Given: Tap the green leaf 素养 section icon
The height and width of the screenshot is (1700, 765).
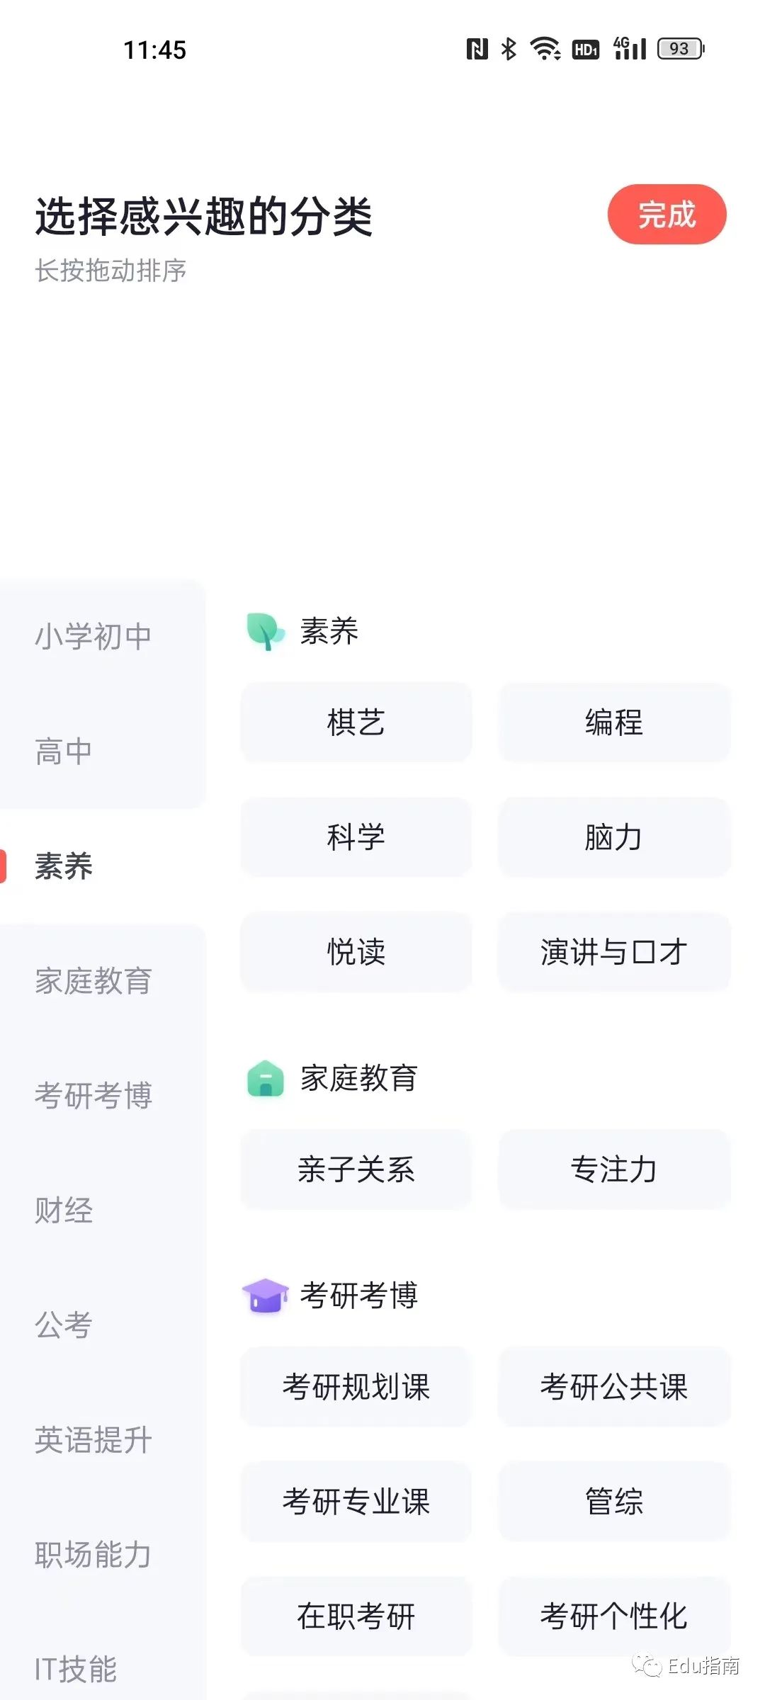Looking at the screenshot, I should point(265,631).
